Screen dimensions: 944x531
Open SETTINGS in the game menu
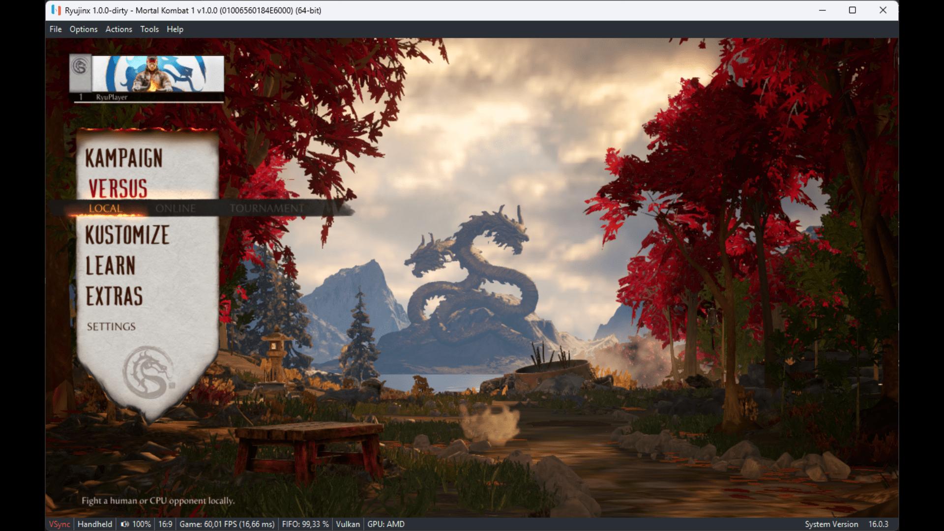pyautogui.click(x=111, y=326)
